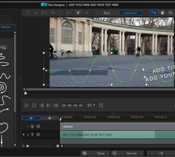Image resolution: width=175 pixels, height=157 pixels.
Task: Select the ADD TITLE HERE clip
Action: pyautogui.click(x=72, y=135)
